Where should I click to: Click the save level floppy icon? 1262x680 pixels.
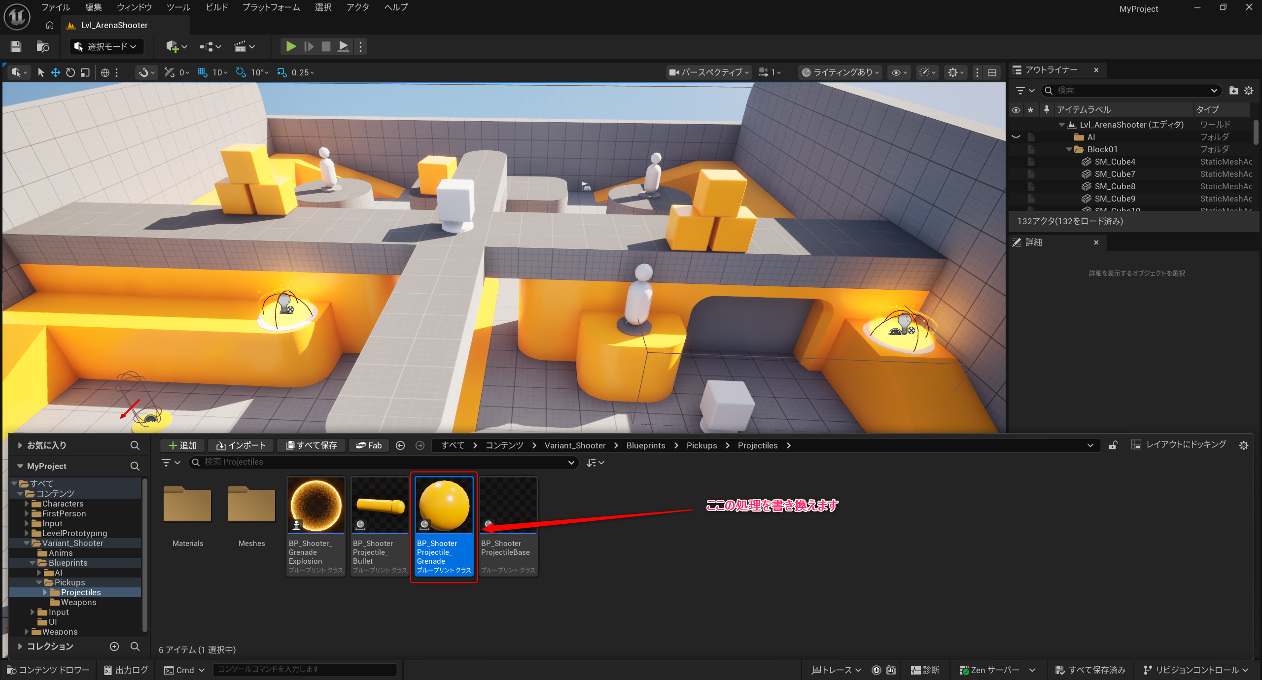(x=16, y=46)
